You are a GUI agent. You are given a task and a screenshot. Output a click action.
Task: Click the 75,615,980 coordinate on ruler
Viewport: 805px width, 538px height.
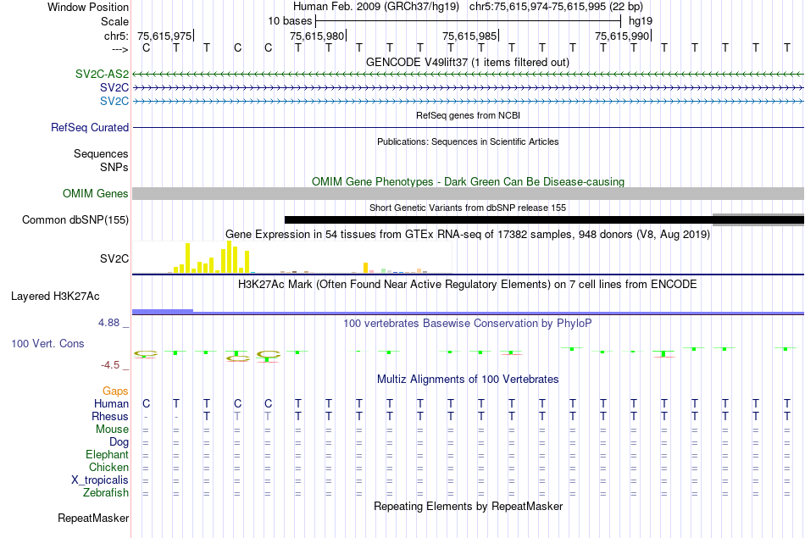[x=317, y=36]
